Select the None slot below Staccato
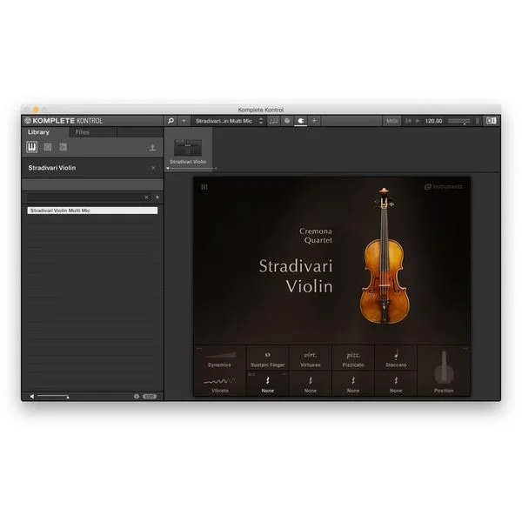This screenshot has width=522, height=522. (x=396, y=384)
